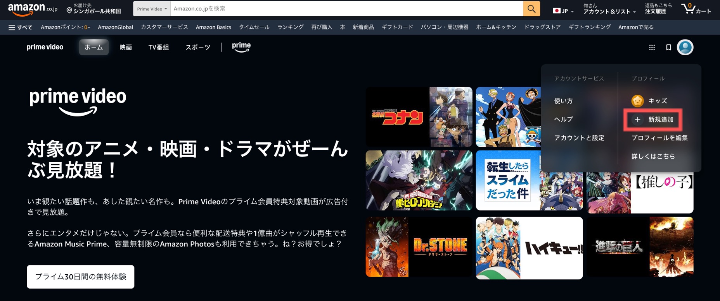Choose プロフィールを編集 in the profile menu
Viewport: 720px width, 301px height.
[x=659, y=138]
